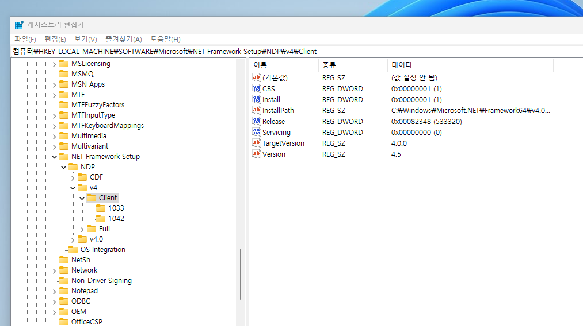Expand the MTF key
Viewport: 583px width, 326px height.
tap(54, 95)
